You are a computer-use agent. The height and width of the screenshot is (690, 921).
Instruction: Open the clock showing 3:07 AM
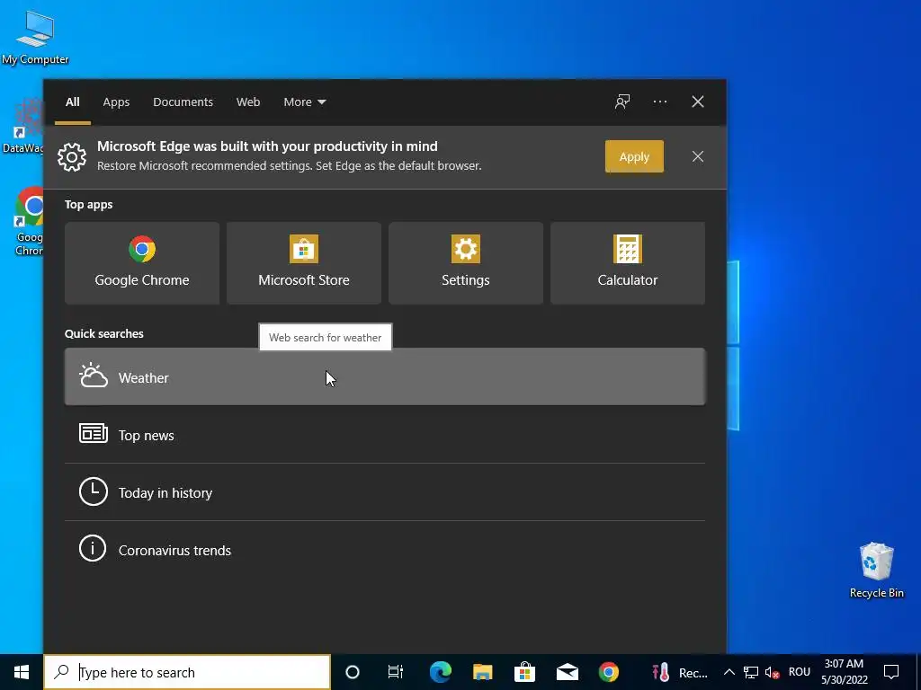(x=844, y=672)
